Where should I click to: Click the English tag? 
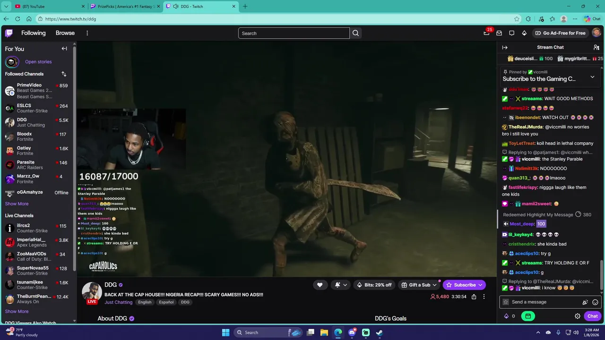(145, 302)
